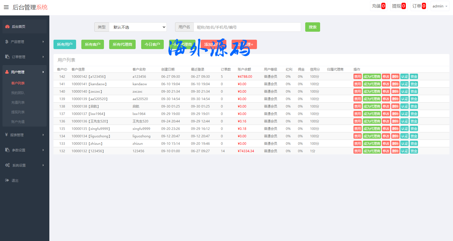Click the 退出 logout icon
Screen dimensions: 453x241
pos(7,180)
